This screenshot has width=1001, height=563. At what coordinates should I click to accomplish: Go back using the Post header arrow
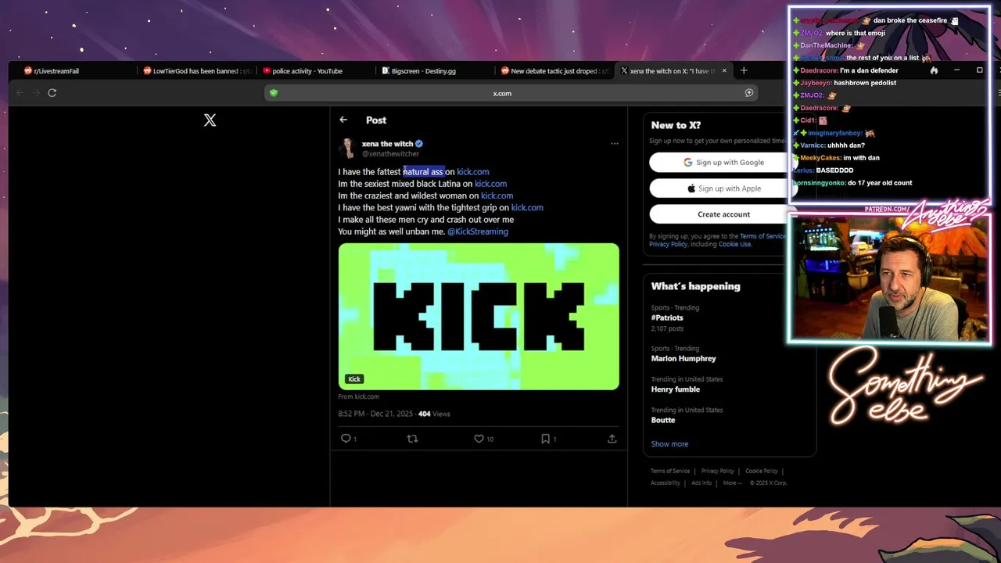point(343,120)
